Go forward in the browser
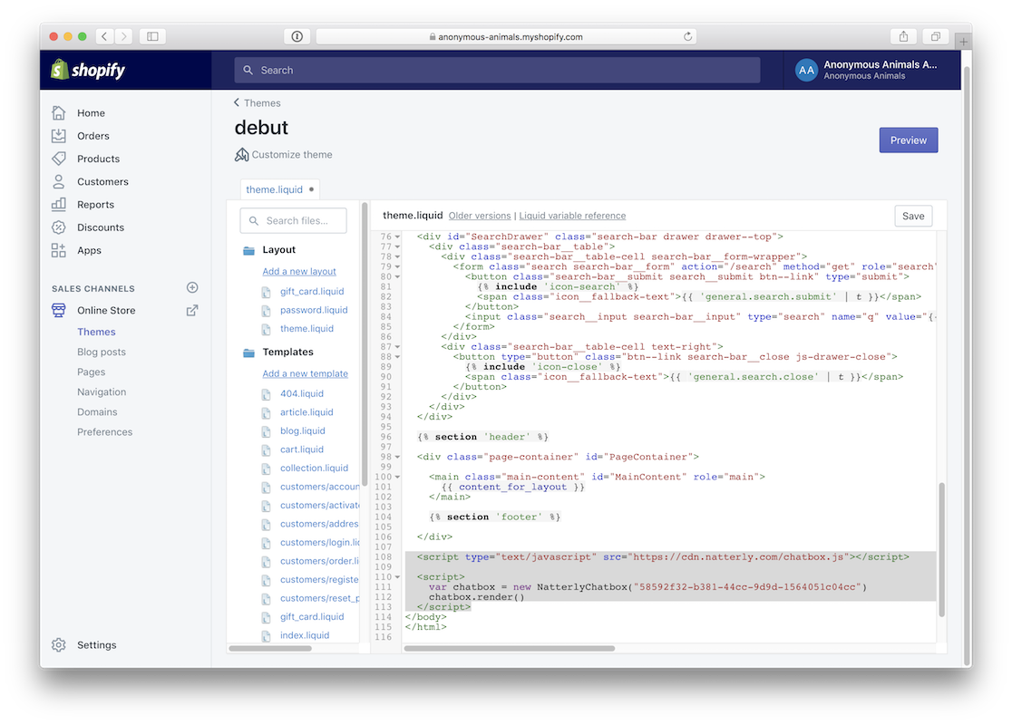 click(123, 36)
